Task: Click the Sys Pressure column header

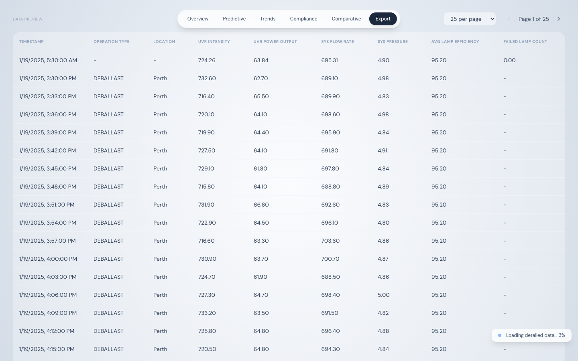Action: [x=393, y=42]
